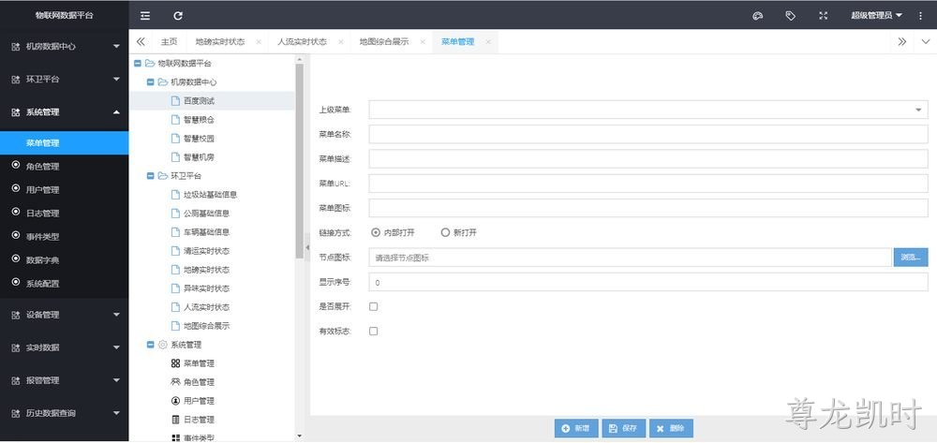
Task: Open 数据字典 in sidebar
Action: [x=65, y=259]
